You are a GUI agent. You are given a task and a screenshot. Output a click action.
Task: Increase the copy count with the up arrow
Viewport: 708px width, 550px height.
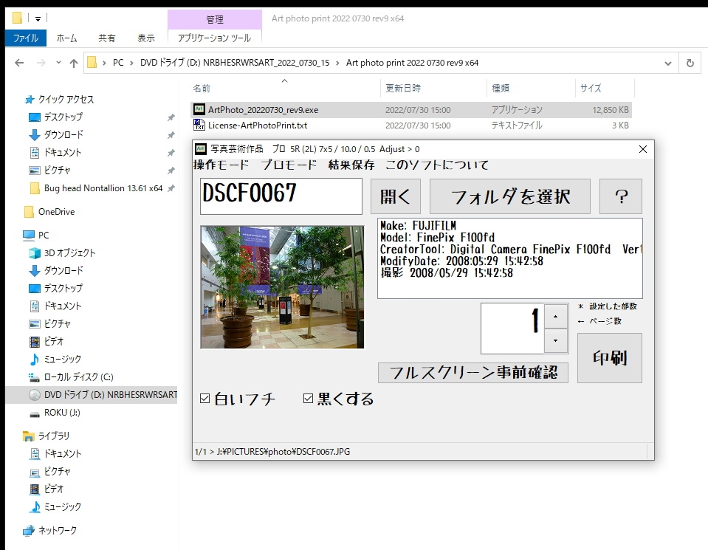point(556,316)
